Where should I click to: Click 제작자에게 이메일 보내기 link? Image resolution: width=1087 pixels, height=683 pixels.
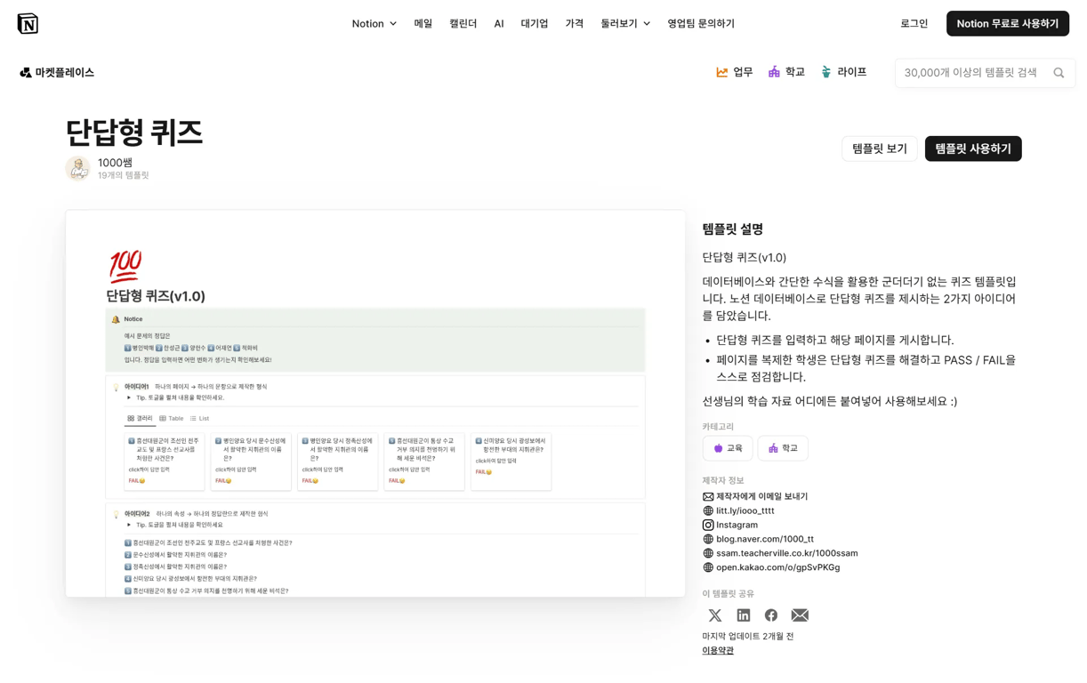[755, 496]
